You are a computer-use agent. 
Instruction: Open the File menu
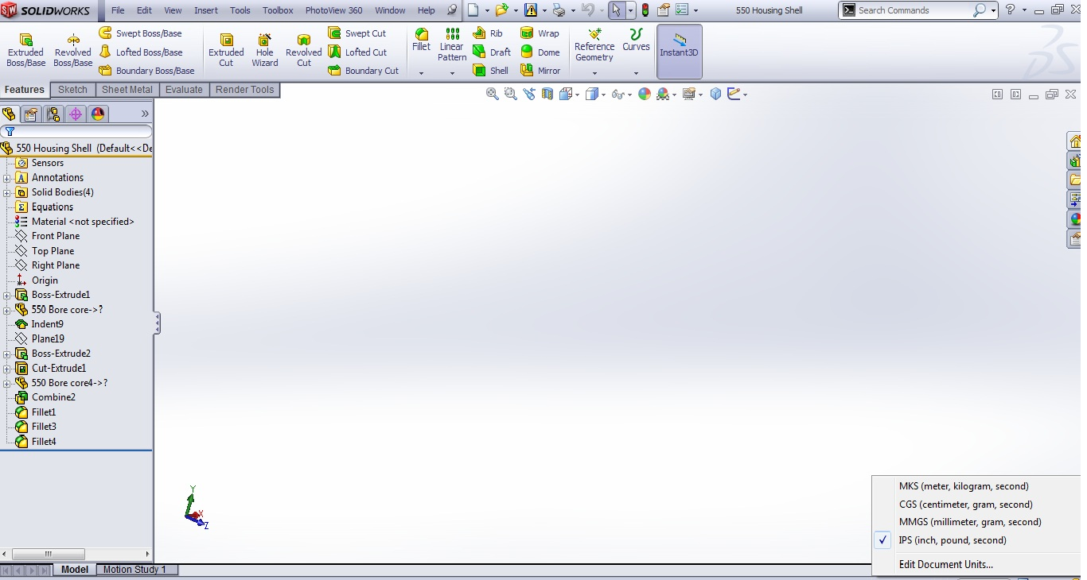[x=118, y=10]
